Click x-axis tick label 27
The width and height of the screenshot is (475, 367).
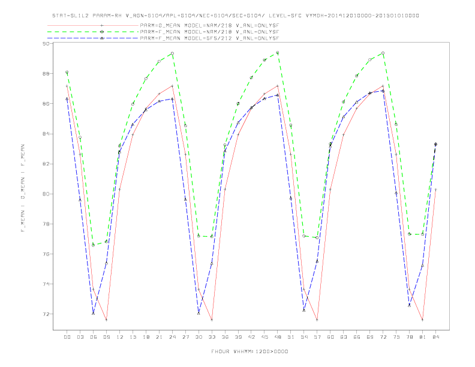coord(185,337)
